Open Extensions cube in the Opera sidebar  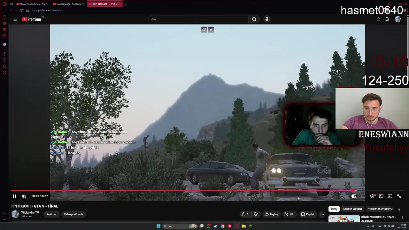(x=4, y=66)
